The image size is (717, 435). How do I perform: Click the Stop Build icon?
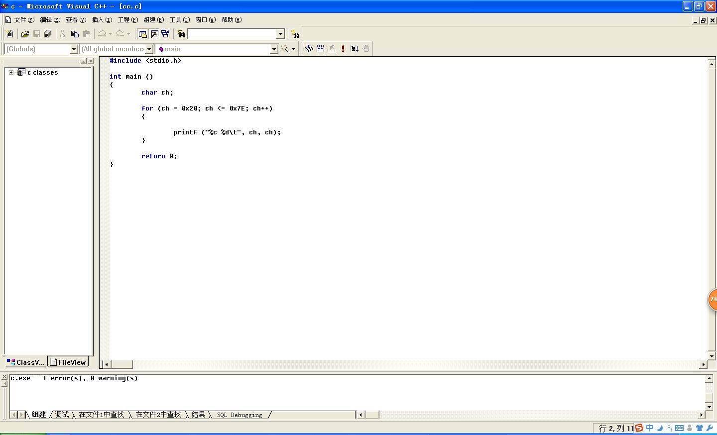(x=332, y=49)
